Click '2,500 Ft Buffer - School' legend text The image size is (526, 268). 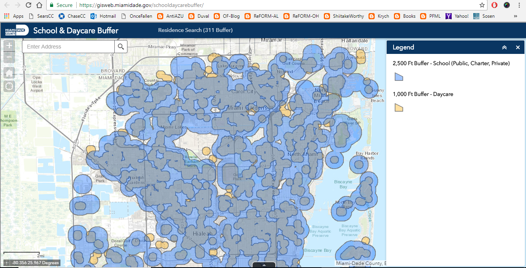tap(451, 63)
